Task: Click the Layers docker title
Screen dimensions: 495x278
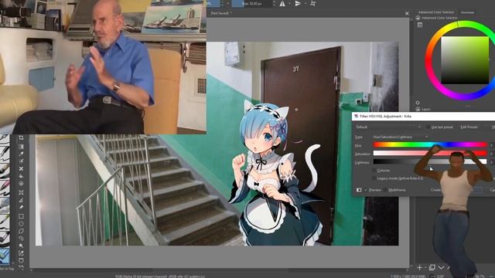Action: click(x=426, y=109)
